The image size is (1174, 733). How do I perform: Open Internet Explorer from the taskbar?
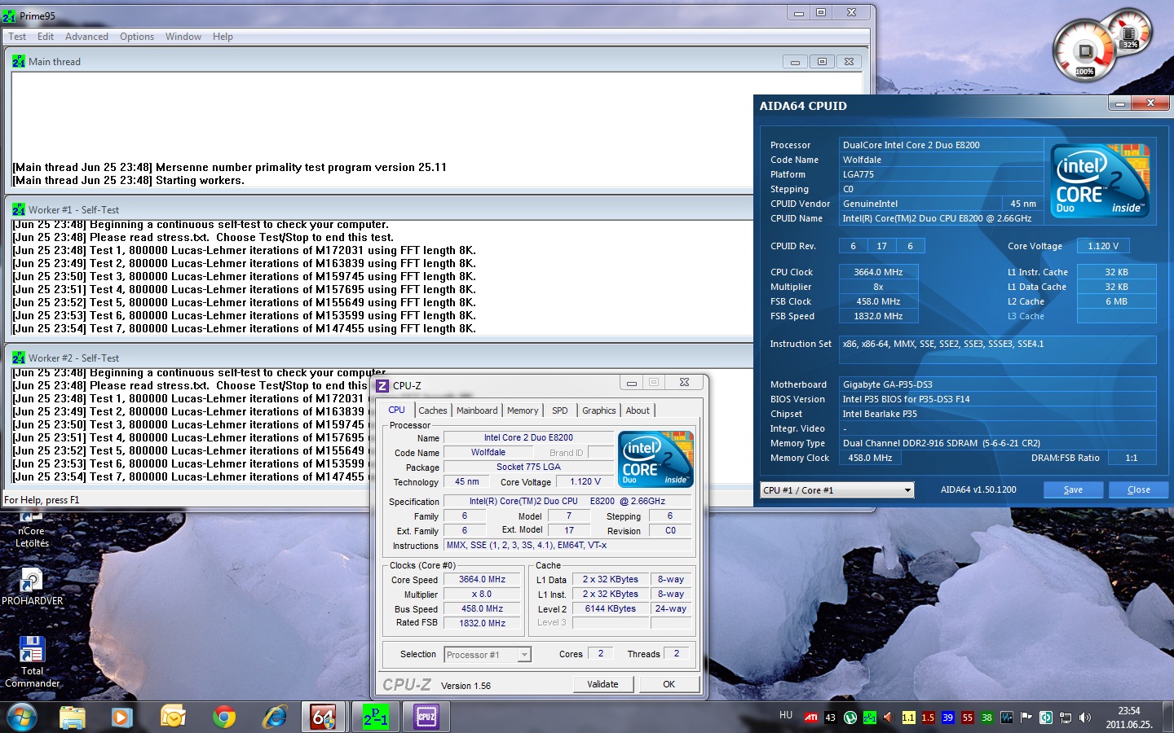point(274,717)
